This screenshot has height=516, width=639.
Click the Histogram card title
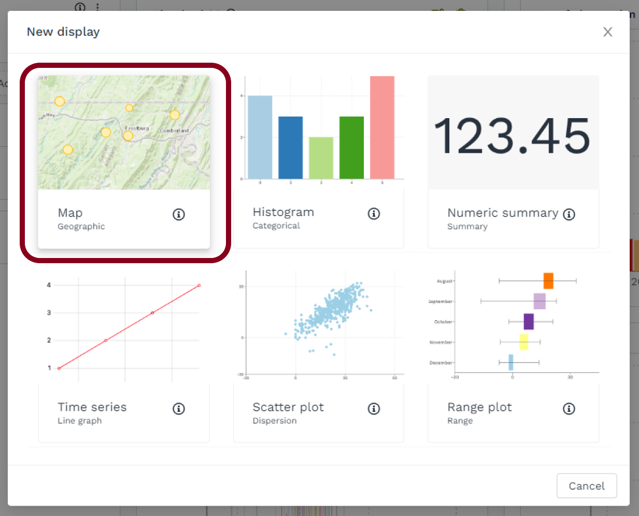283,212
